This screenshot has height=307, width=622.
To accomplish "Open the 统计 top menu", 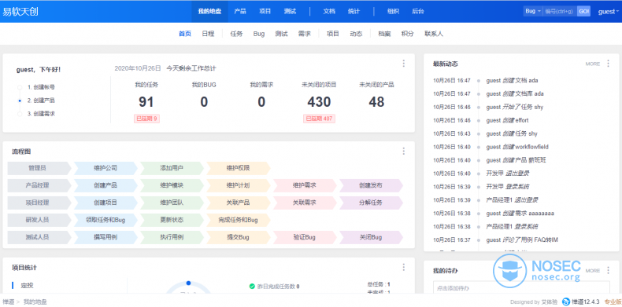I will click(354, 12).
